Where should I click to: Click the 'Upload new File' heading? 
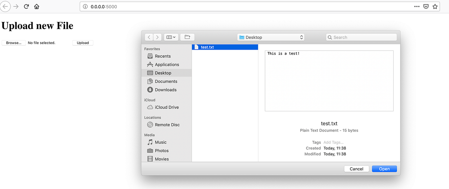click(37, 25)
